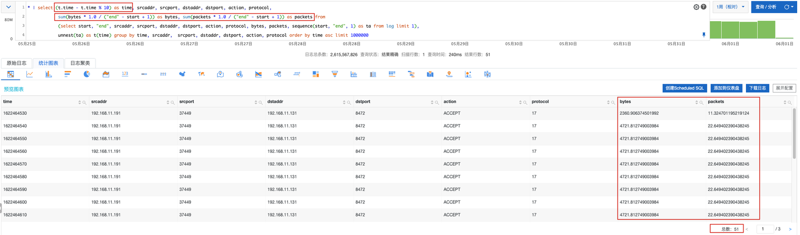Screen dimensions: 800x235
Task: Select the line chart icon
Action: (30, 74)
